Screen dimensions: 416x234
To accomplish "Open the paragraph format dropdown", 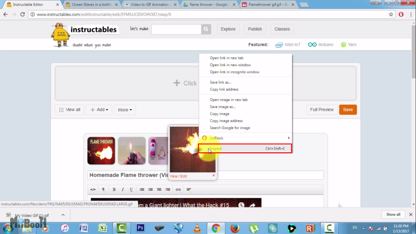I will point(104,190).
